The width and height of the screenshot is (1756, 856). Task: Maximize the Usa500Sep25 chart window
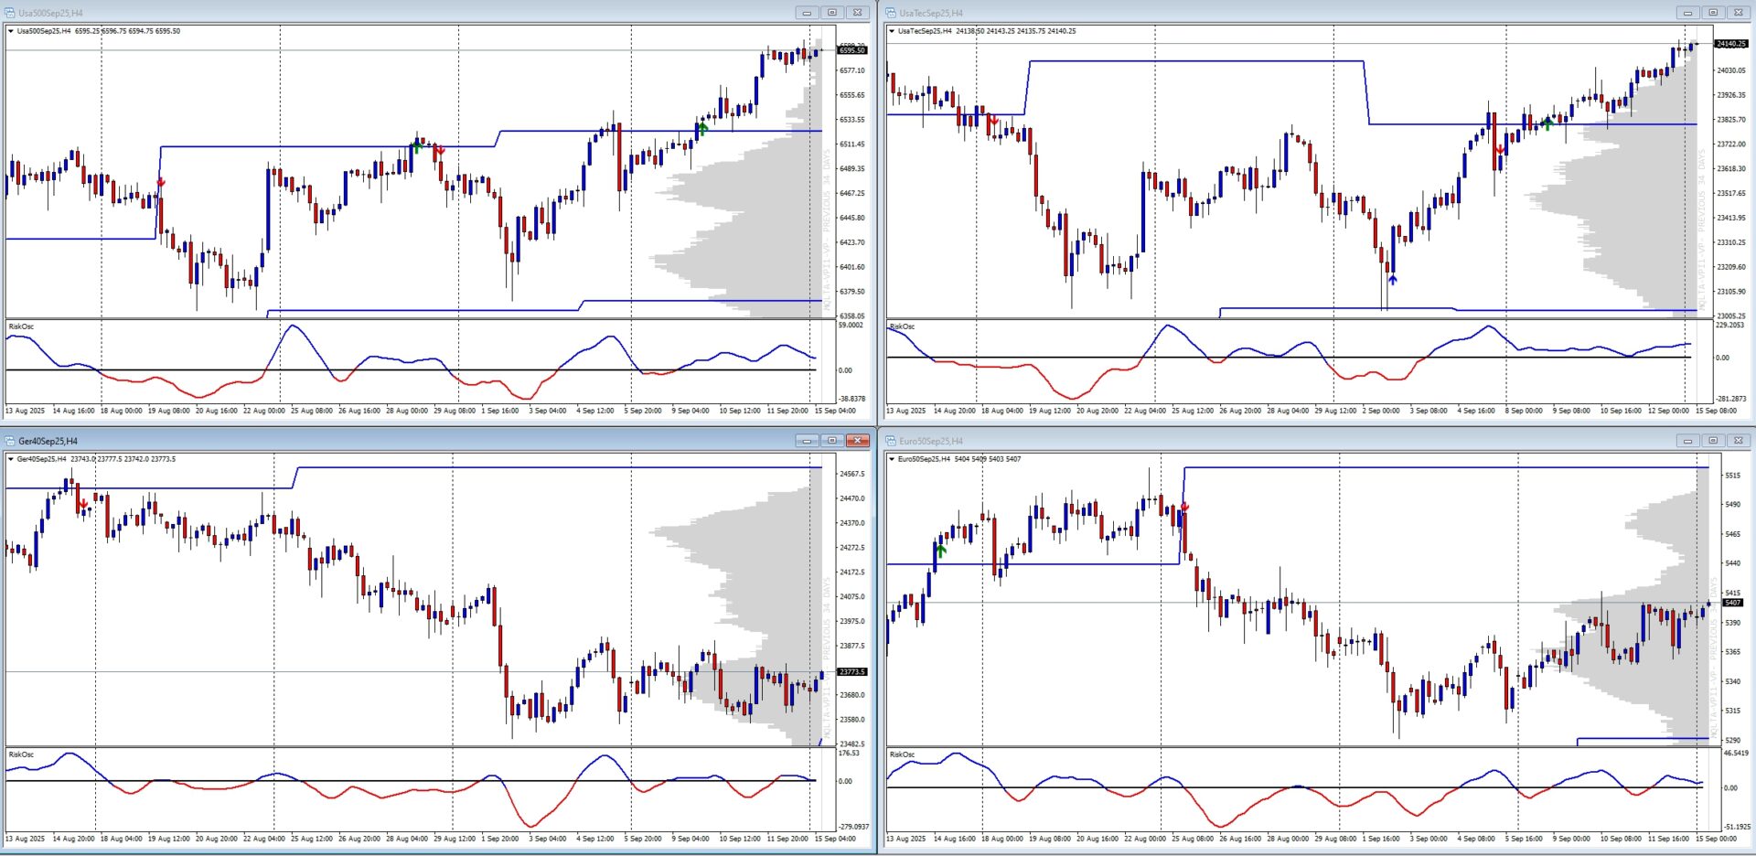(831, 13)
